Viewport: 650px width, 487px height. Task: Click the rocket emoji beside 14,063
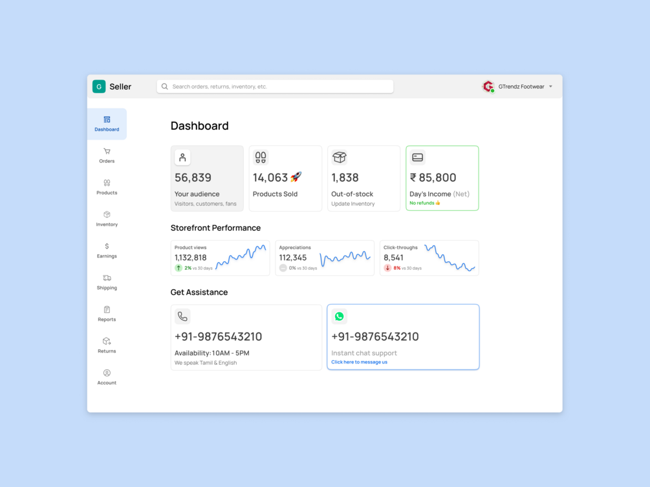pos(296,177)
